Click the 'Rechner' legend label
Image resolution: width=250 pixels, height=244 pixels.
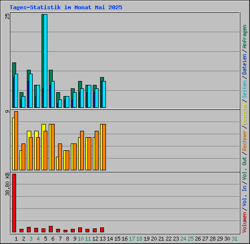(x=245, y=141)
